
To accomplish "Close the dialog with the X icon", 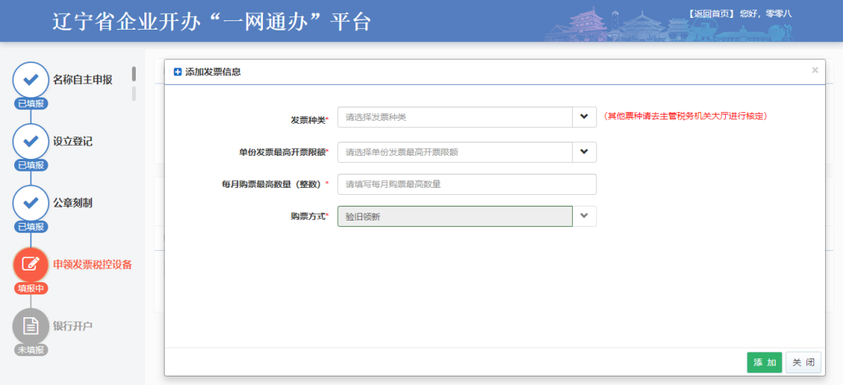I will pos(815,70).
